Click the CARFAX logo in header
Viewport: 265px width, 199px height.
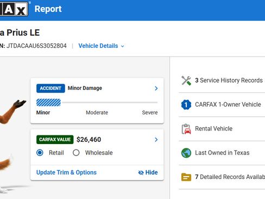coord(14,9)
